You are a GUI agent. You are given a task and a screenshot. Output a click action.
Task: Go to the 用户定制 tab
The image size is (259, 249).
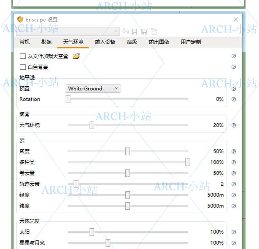click(x=191, y=42)
